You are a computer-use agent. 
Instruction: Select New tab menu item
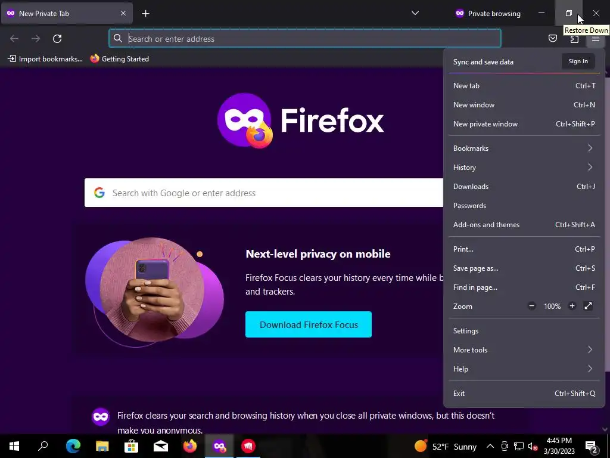tap(524, 86)
